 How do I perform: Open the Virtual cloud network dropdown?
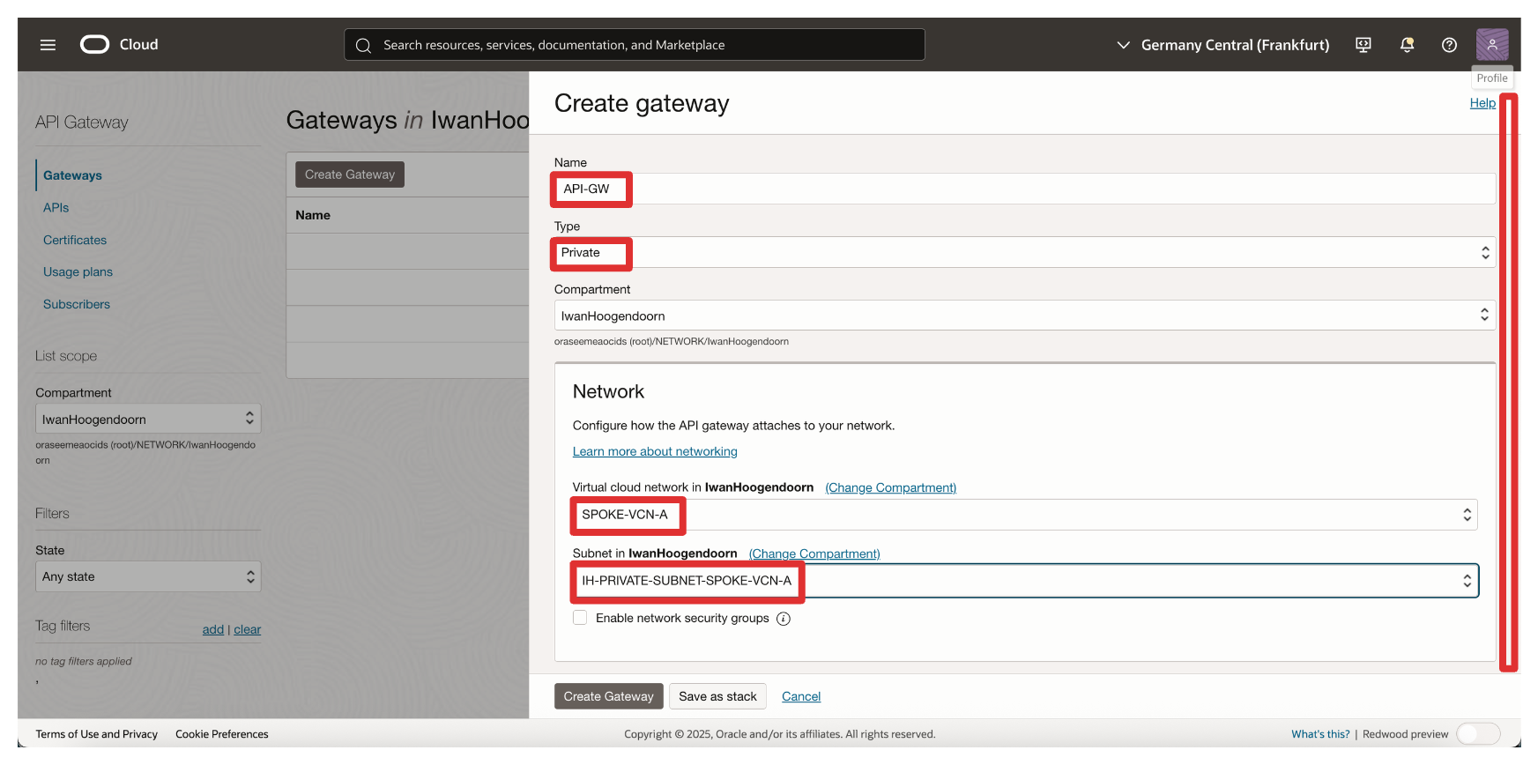pos(1022,515)
